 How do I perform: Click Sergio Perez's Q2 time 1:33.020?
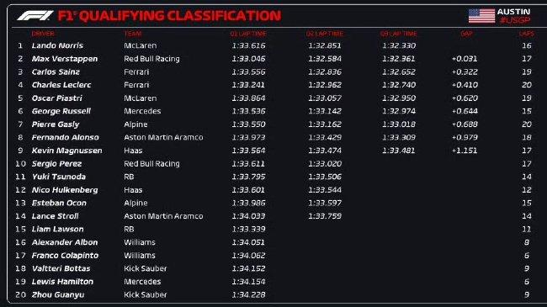325,164
